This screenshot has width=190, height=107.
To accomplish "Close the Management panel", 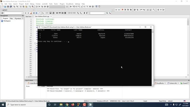I will pyautogui.click(x=23, y=16).
